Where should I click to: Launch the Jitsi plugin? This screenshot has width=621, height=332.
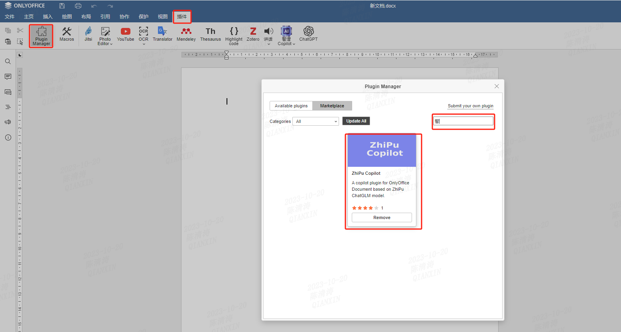(x=88, y=34)
